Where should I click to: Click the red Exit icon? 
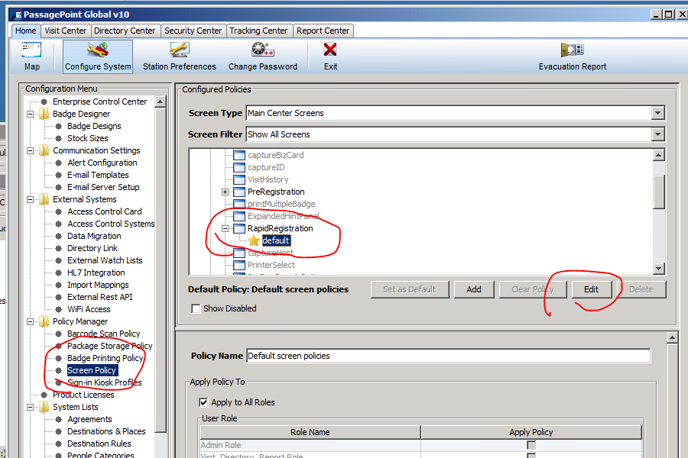pyautogui.click(x=330, y=50)
